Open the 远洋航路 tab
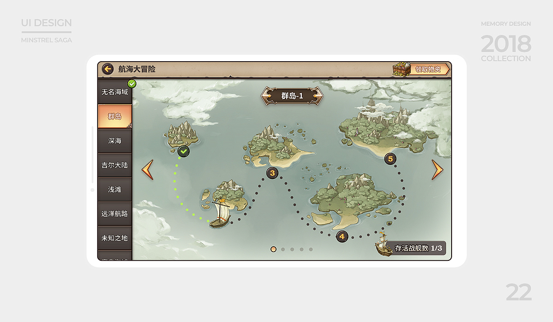 [x=115, y=214]
